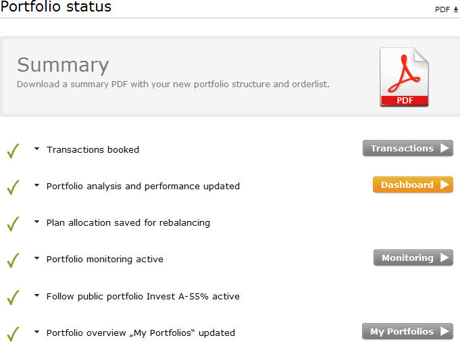Go to the orange Dashboard button
The height and width of the screenshot is (342, 460).
(413, 185)
